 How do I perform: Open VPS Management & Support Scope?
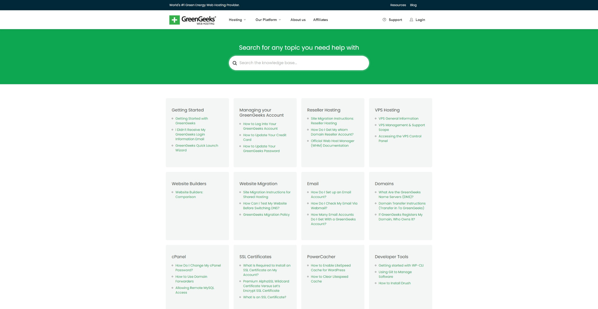coord(401,127)
